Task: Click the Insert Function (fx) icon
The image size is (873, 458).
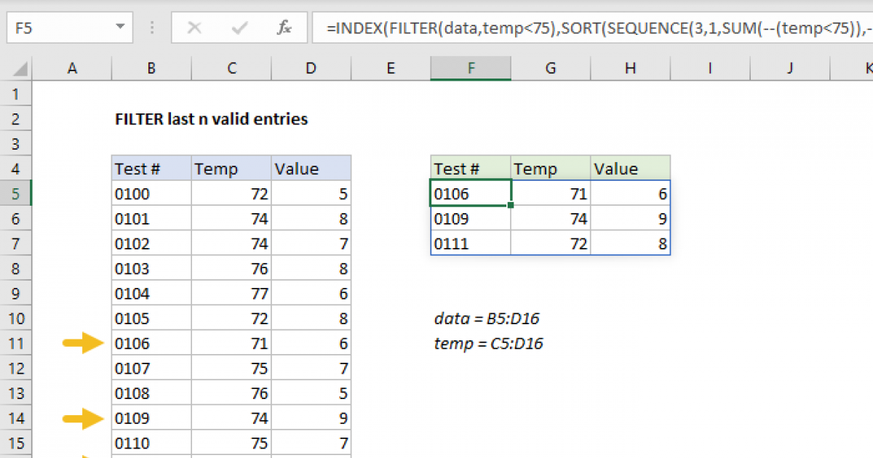Action: [x=284, y=28]
